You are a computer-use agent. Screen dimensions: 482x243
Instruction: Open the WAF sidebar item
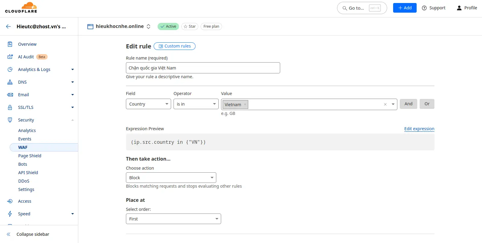23,147
